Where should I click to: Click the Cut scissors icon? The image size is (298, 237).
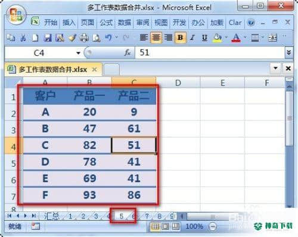[23, 38]
